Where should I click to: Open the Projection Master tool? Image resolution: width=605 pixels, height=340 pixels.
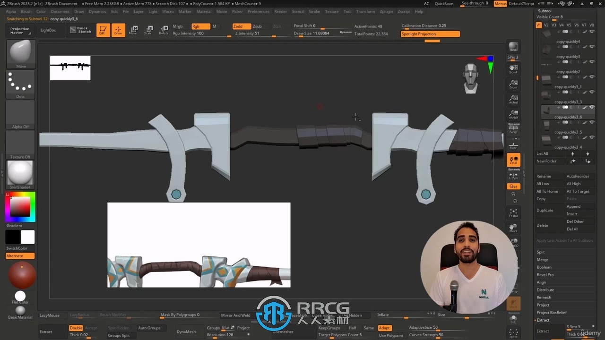point(20,30)
